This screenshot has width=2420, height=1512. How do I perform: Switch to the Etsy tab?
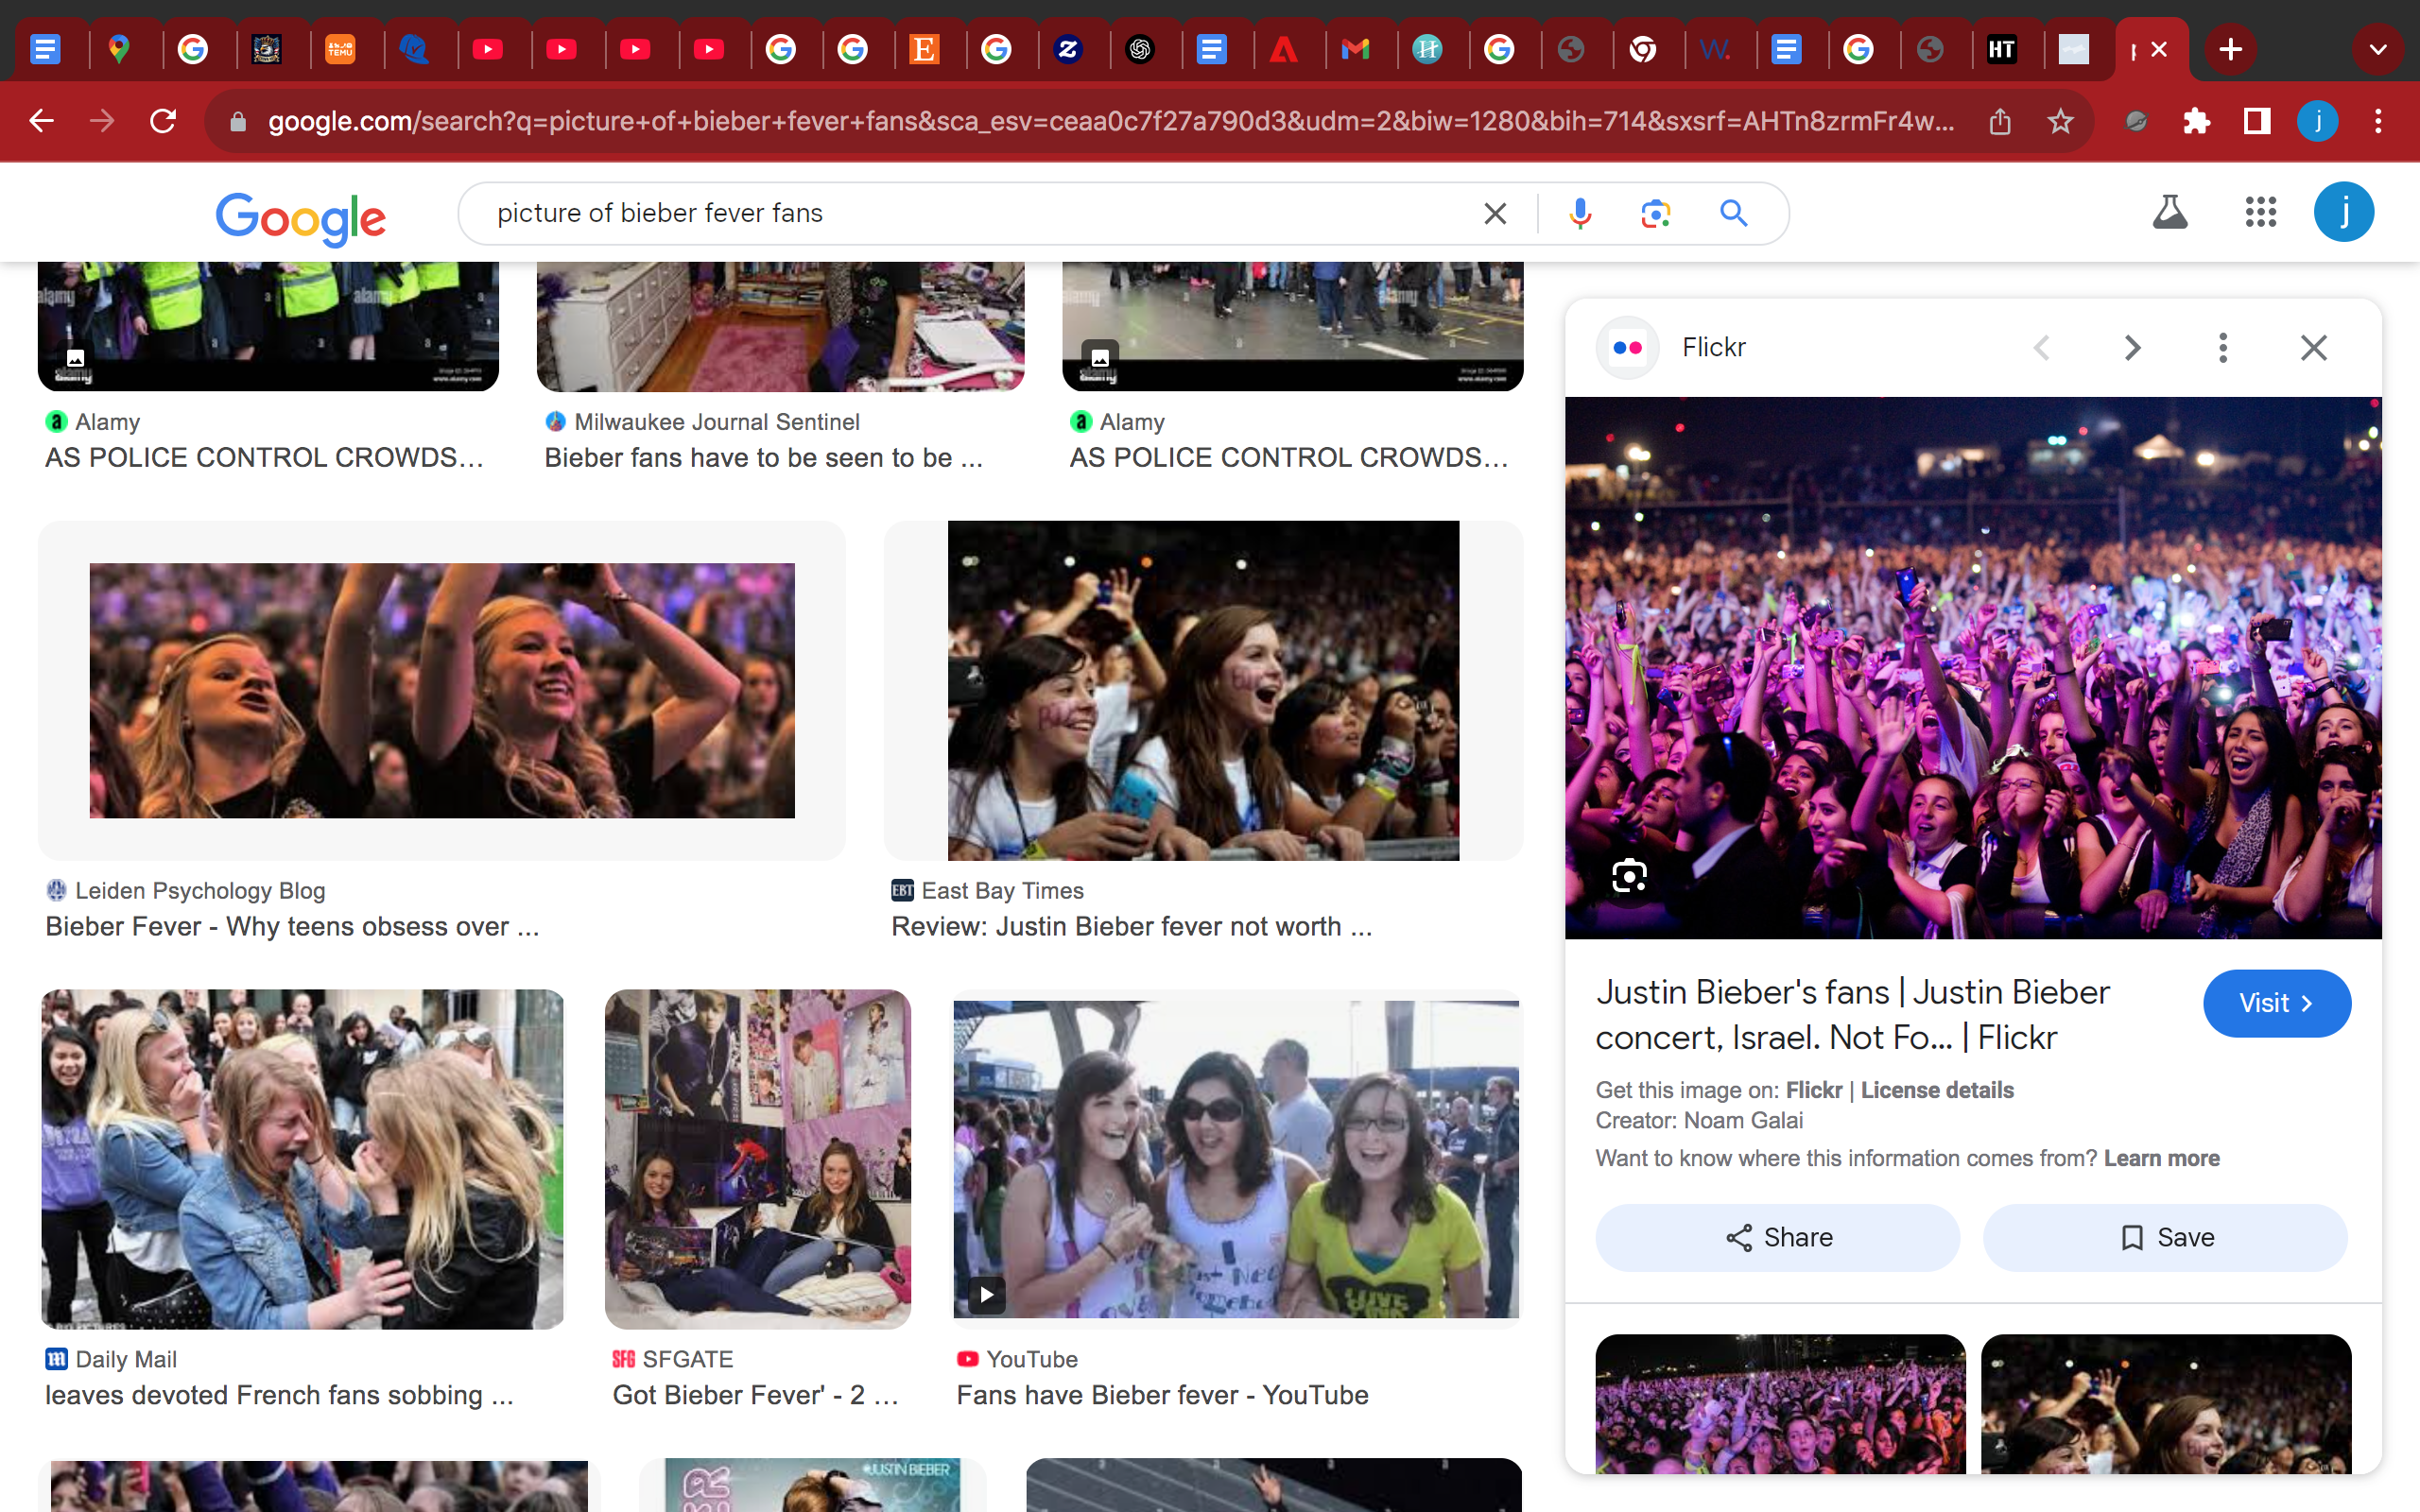pos(924,49)
